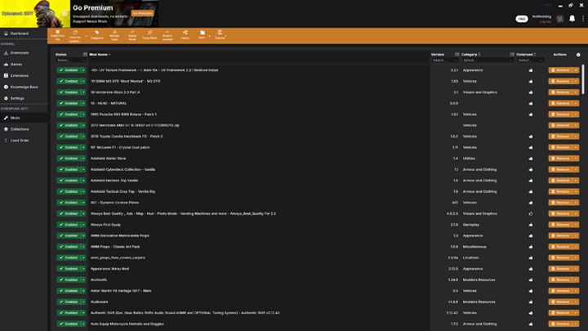The width and height of the screenshot is (588, 331).
Task: Click the Go Premium button
Action: [142, 13]
